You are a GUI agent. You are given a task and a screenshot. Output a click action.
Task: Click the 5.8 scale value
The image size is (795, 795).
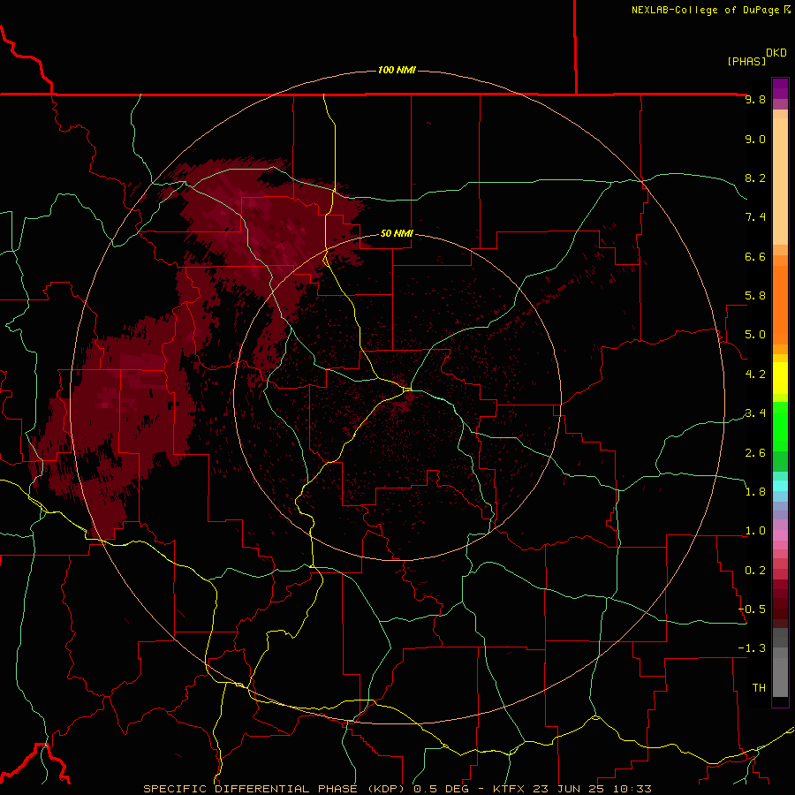coord(755,296)
